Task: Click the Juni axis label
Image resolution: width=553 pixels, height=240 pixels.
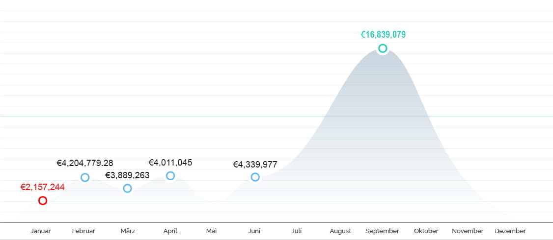Action: (254, 231)
